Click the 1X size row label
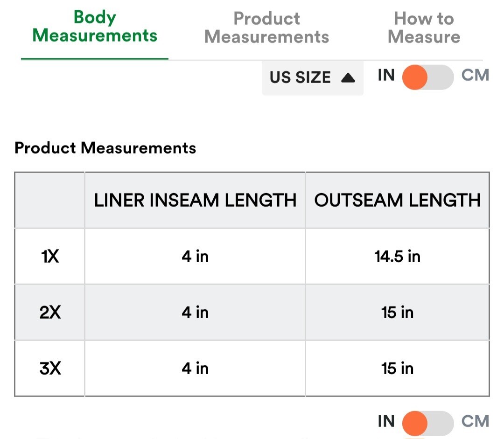 [x=50, y=257]
